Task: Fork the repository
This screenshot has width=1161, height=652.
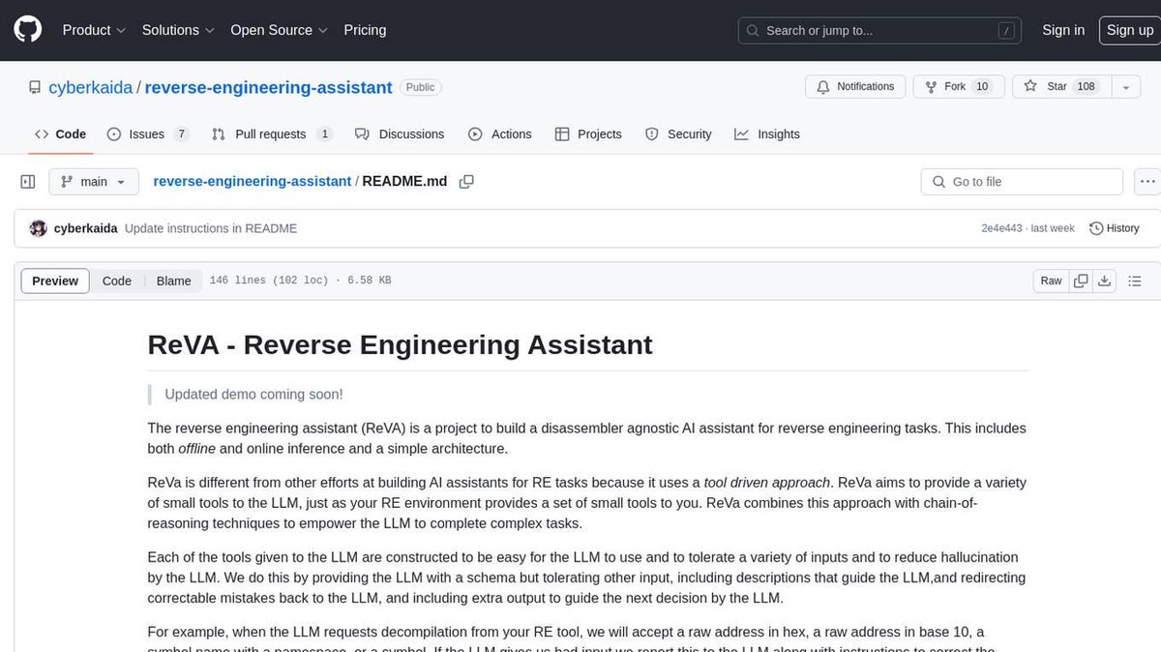Action: tap(959, 87)
